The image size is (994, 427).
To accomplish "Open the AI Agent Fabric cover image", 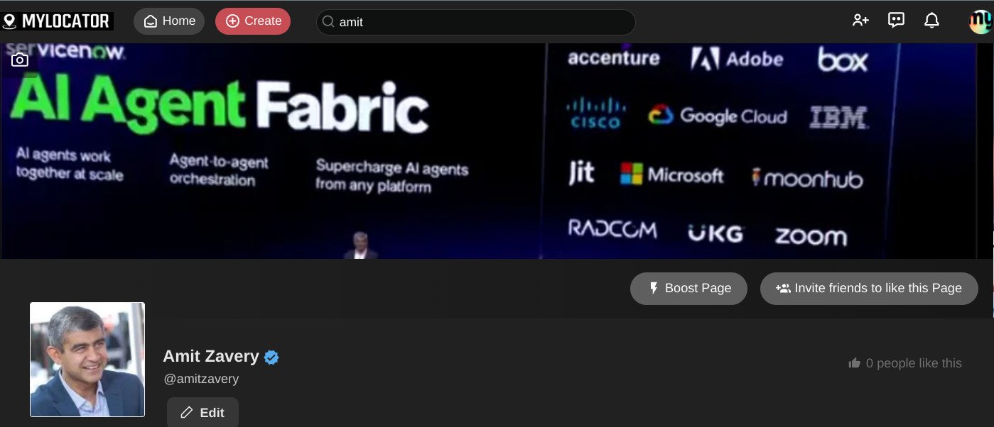I will point(497,150).
